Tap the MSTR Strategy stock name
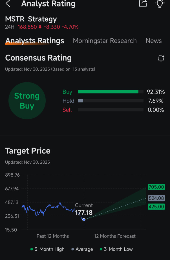 (x=31, y=19)
